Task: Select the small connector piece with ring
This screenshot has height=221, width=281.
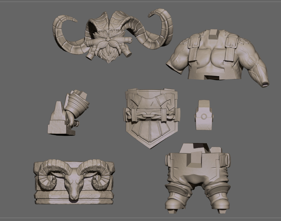Action: tap(204, 115)
